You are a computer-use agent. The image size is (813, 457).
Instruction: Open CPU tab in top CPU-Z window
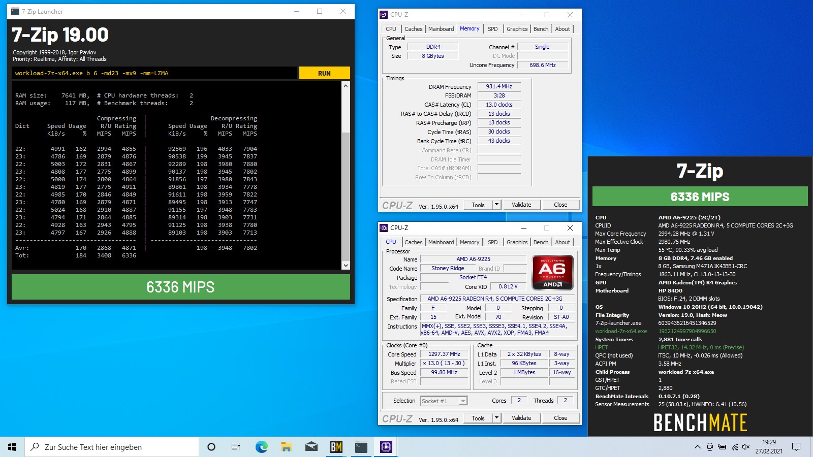tap(391, 29)
